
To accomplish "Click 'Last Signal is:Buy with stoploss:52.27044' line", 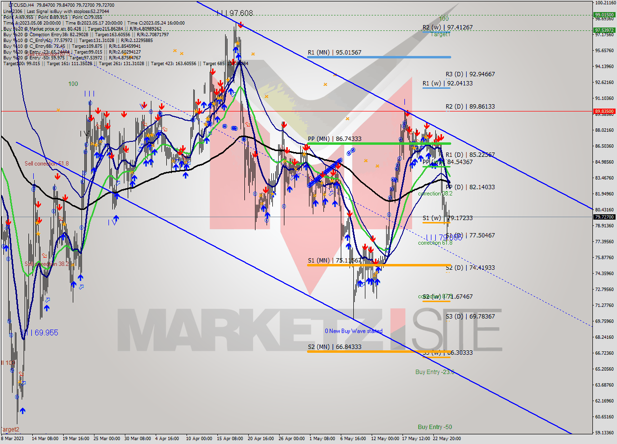I will (x=68, y=11).
